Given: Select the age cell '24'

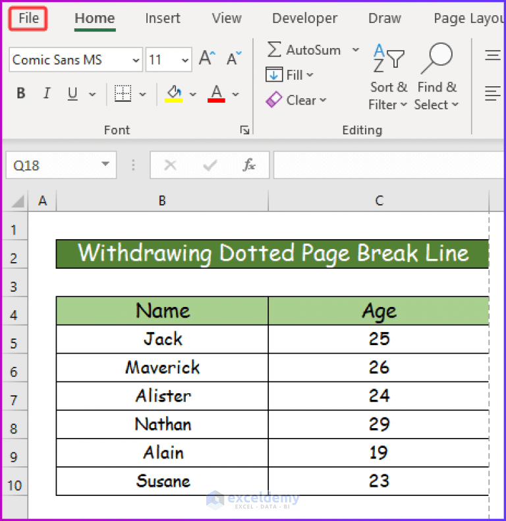Looking at the screenshot, I should [379, 396].
